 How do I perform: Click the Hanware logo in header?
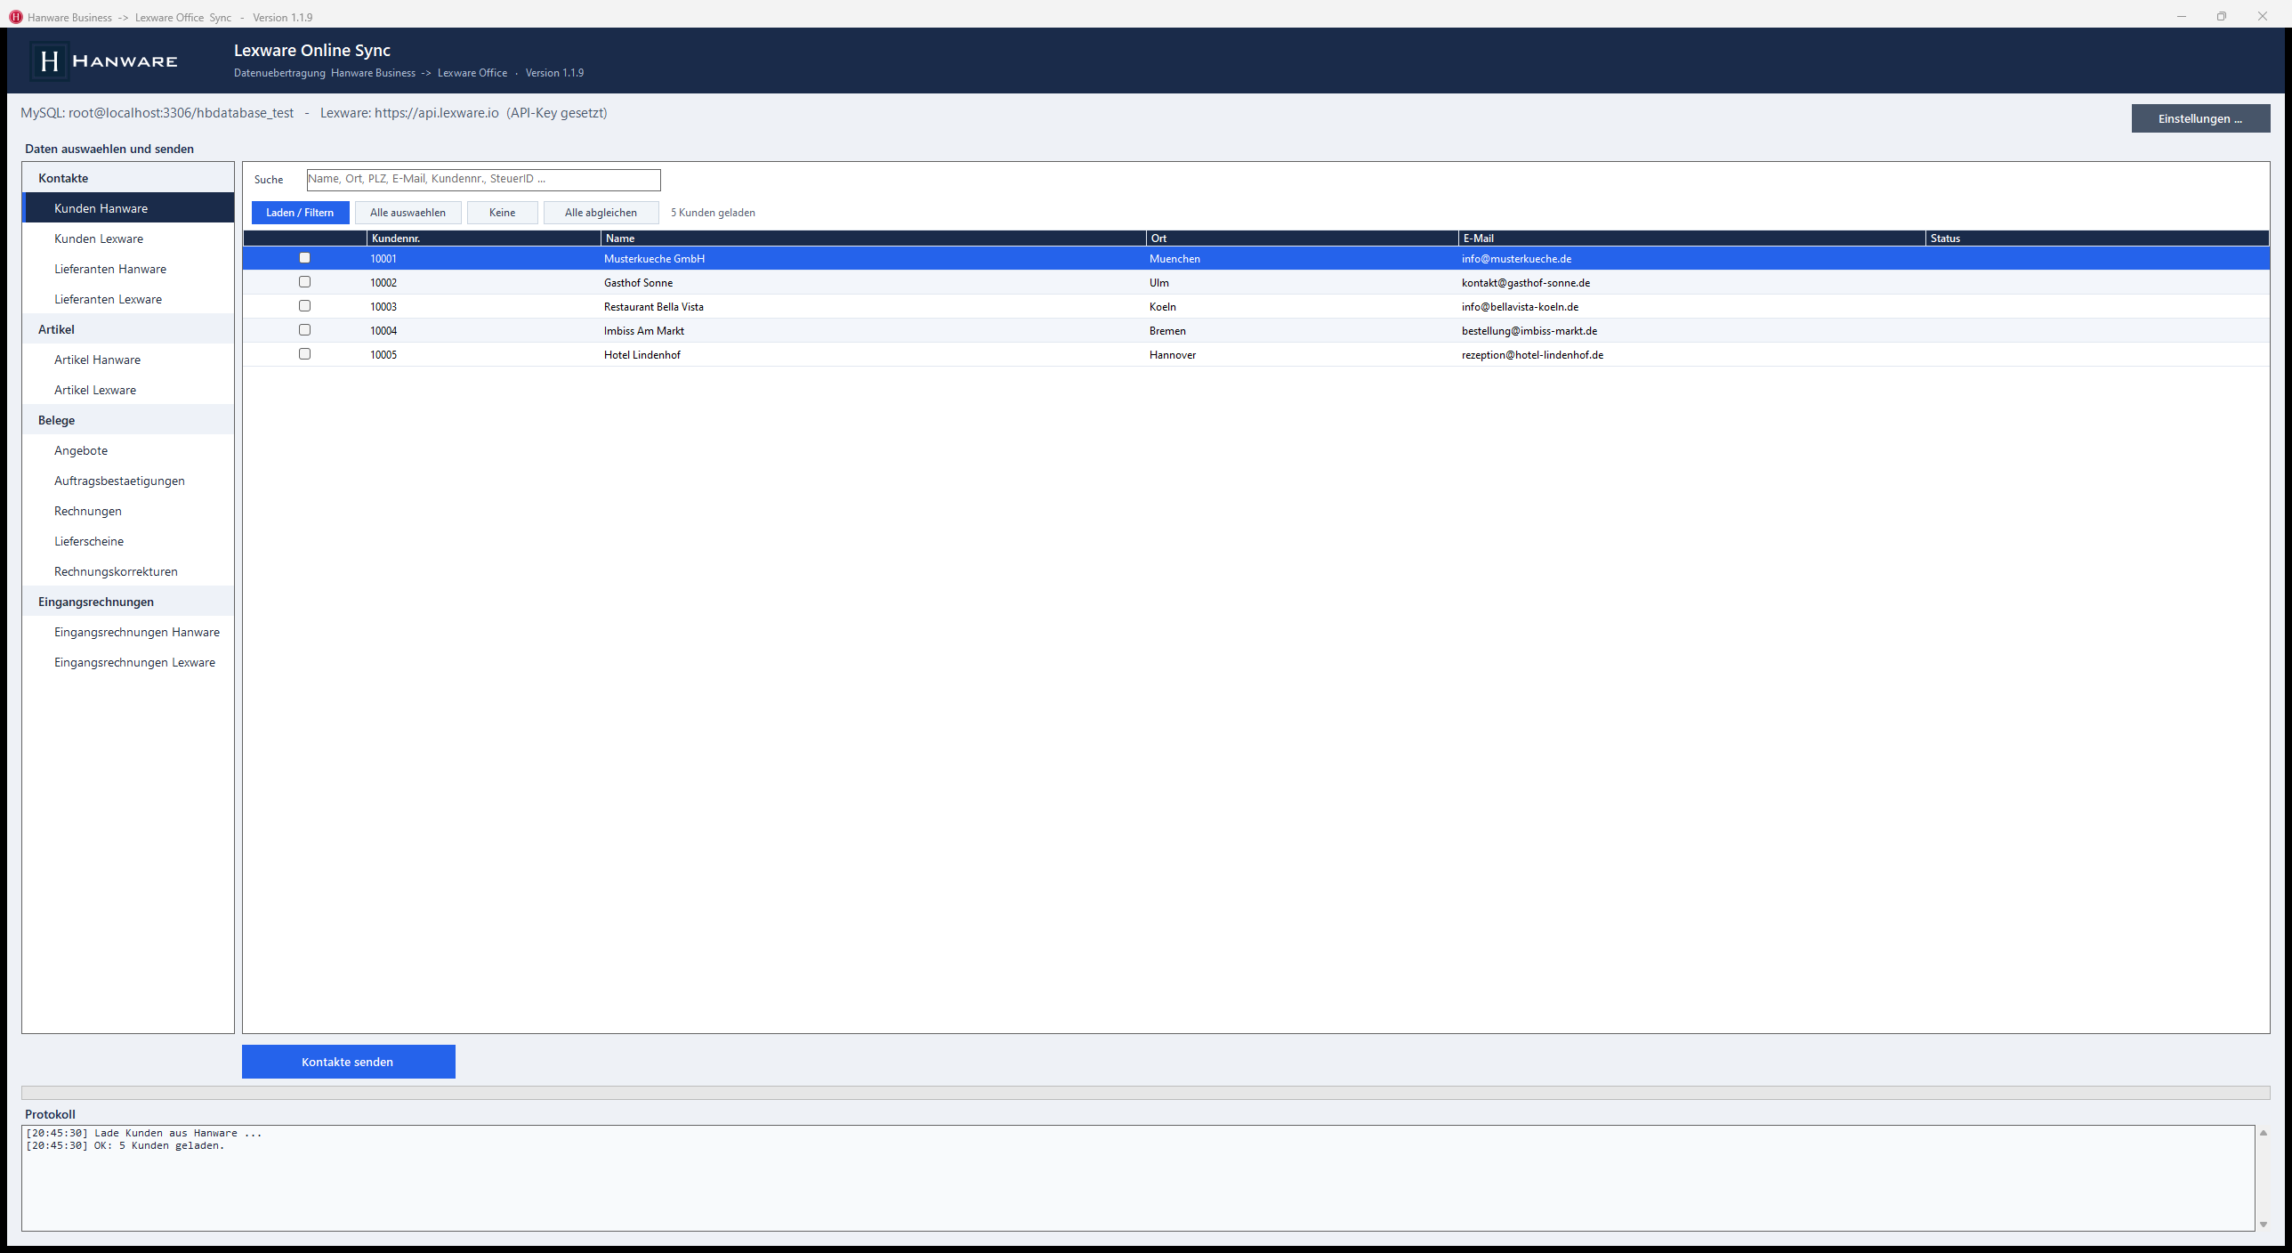tap(104, 61)
